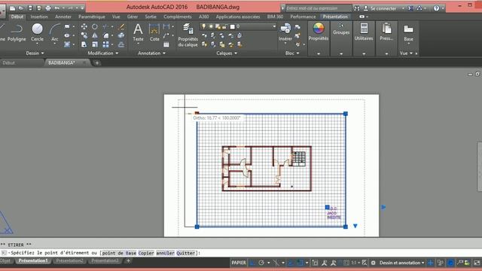Viewport: 482px width, 271px height.
Task: Click the Cote dimension tool
Action: pyautogui.click(x=154, y=33)
